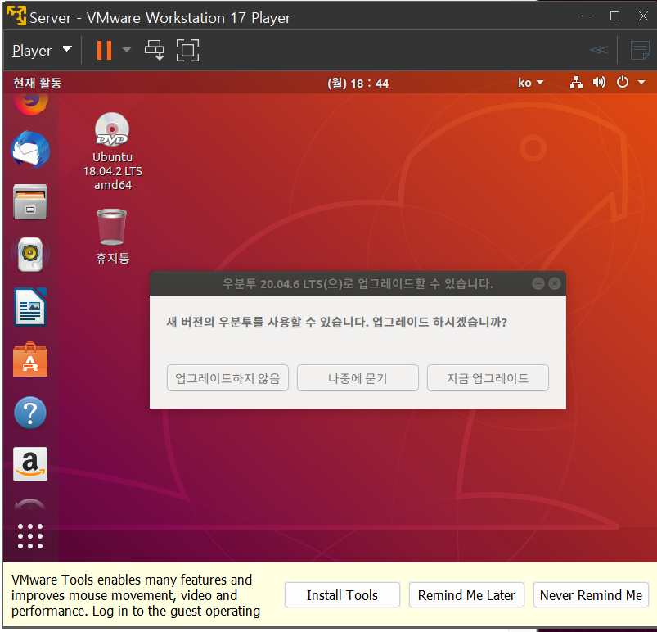The width and height of the screenshot is (657, 632).
Task: Close the Ubuntu upgrade dialog
Action: point(555,283)
